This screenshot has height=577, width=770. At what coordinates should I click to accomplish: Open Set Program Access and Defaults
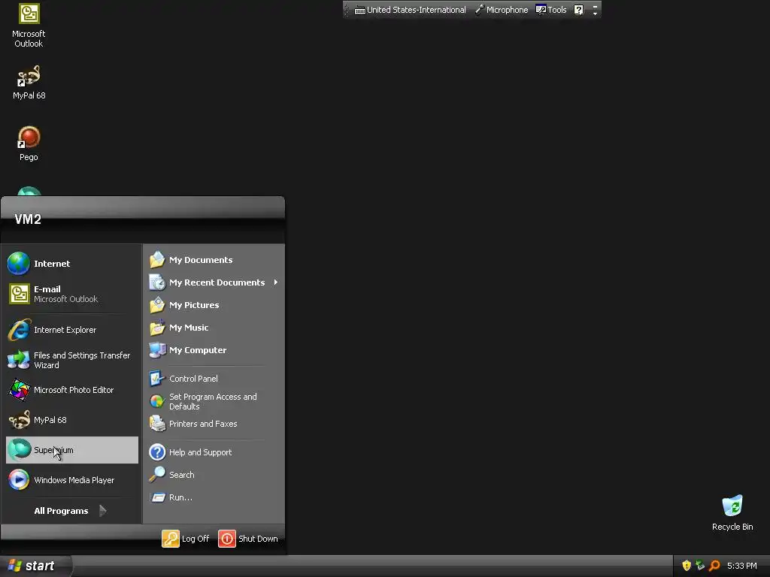click(214, 401)
